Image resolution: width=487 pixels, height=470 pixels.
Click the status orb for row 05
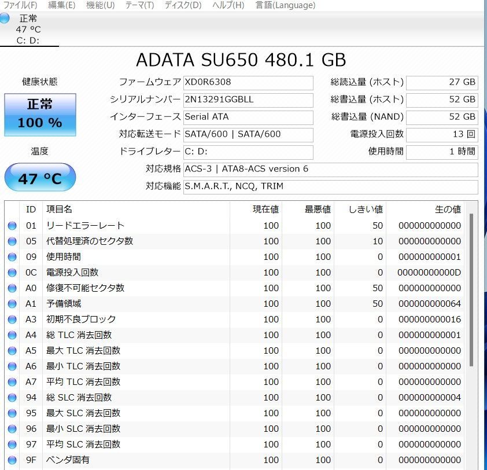click(x=12, y=241)
